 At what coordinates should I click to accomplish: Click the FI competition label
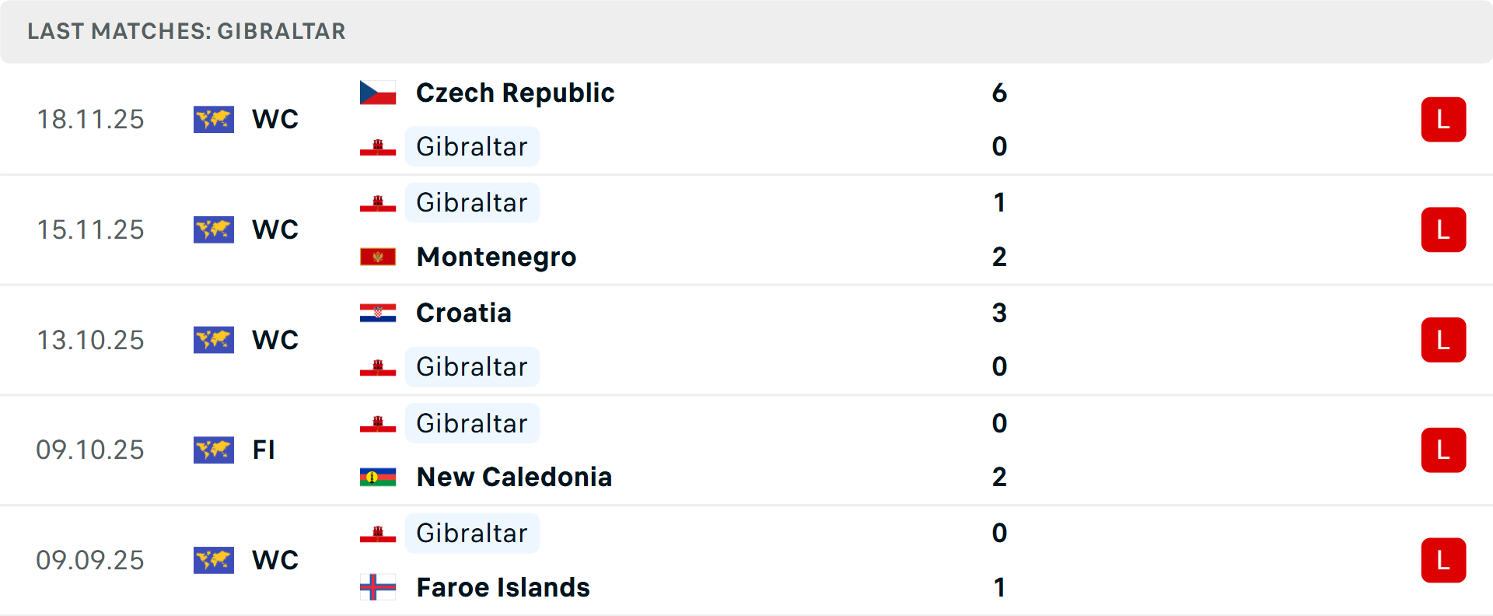click(264, 450)
